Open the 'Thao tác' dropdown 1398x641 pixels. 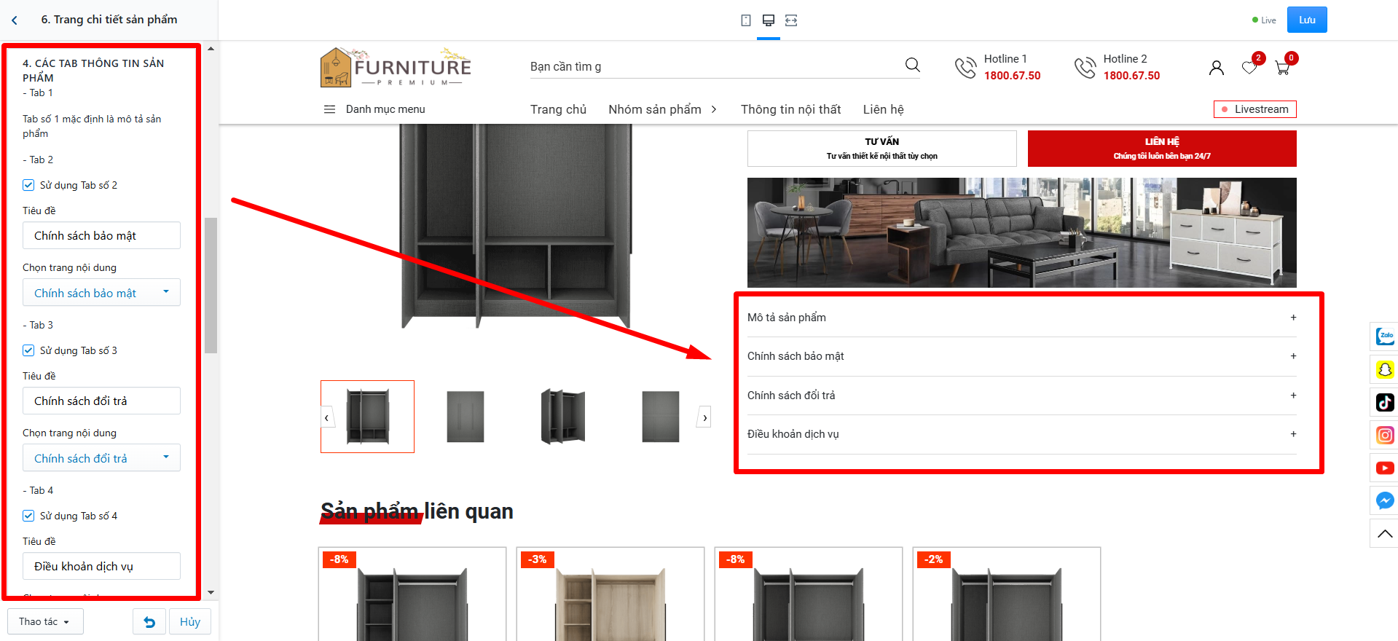(45, 622)
